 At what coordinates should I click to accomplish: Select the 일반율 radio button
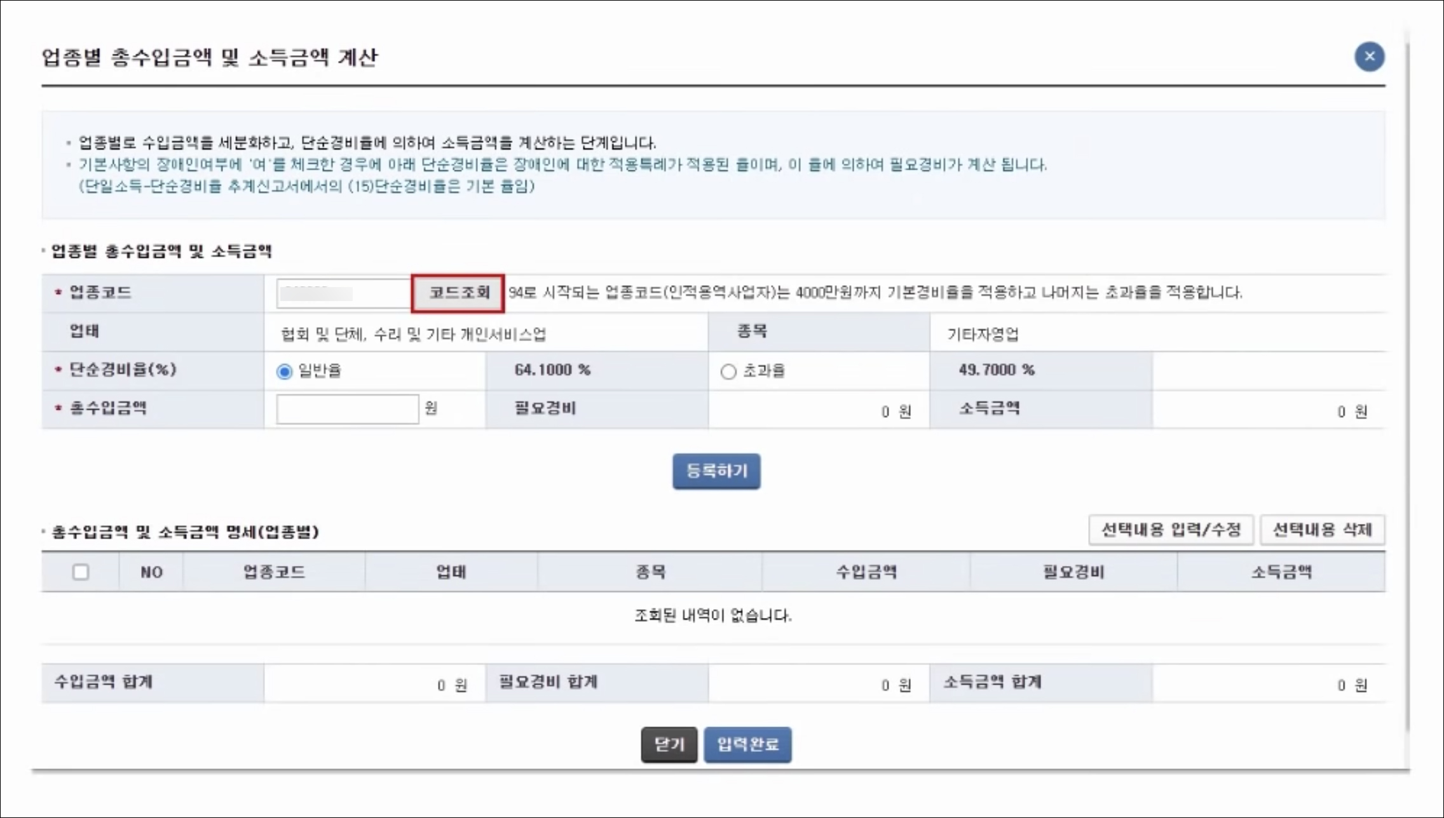pos(284,372)
